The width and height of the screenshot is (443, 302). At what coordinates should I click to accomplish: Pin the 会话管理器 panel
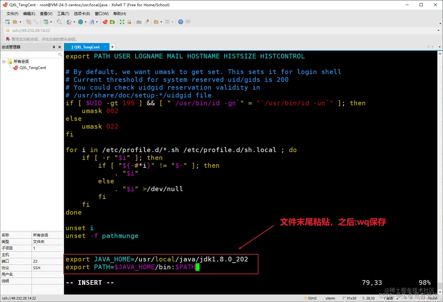[54, 47]
